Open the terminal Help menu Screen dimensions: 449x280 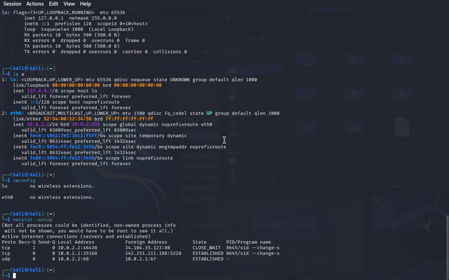pos(85,4)
